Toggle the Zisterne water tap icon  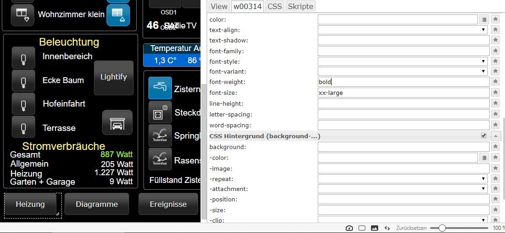pyautogui.click(x=160, y=88)
